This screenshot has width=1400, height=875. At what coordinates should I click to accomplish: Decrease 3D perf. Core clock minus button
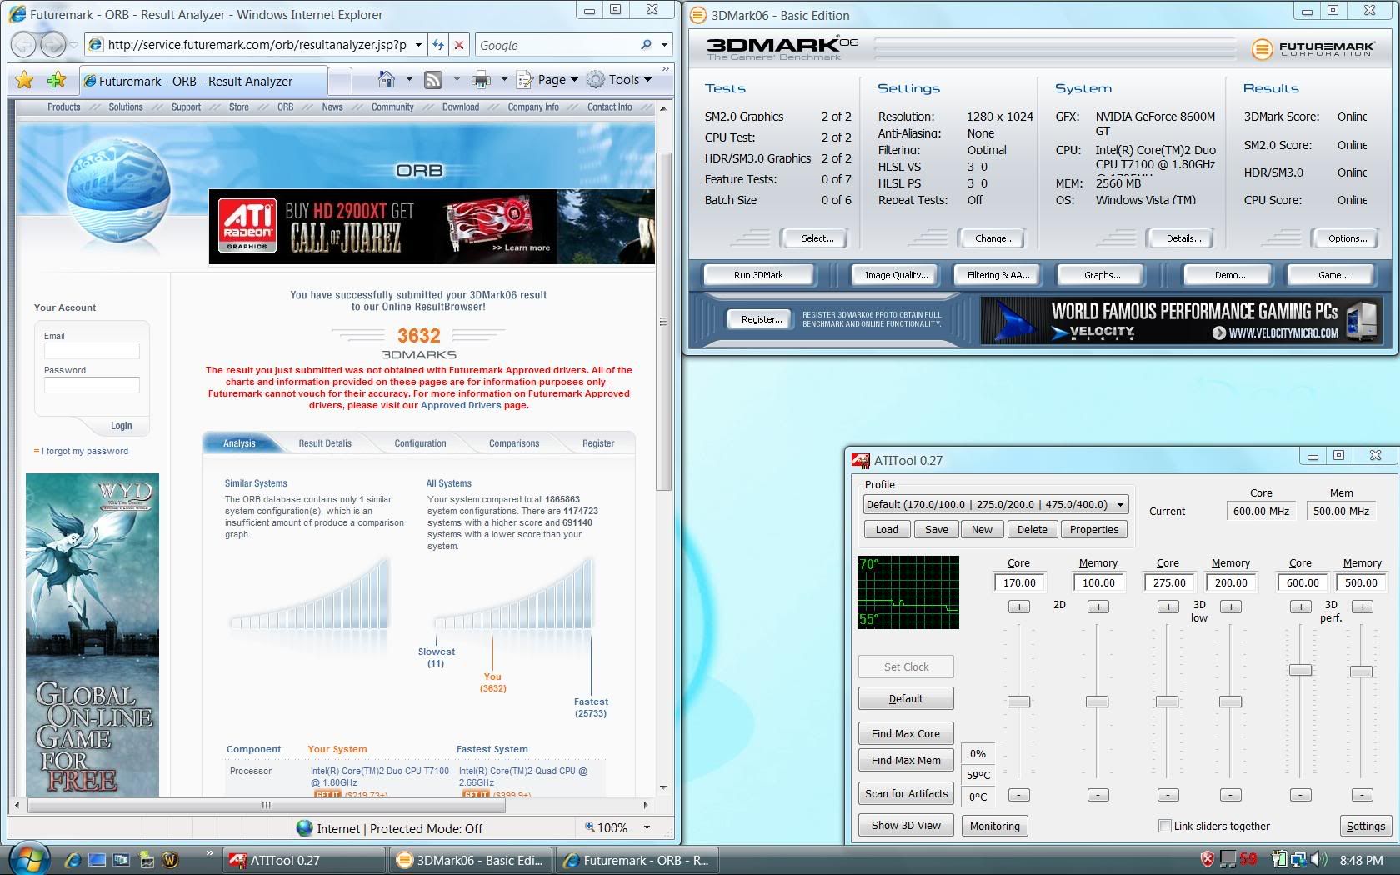(1300, 795)
